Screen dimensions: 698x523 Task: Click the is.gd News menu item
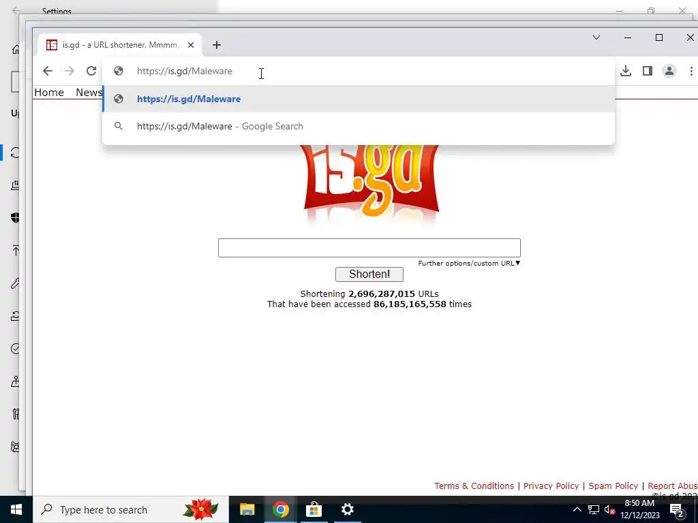tap(89, 93)
